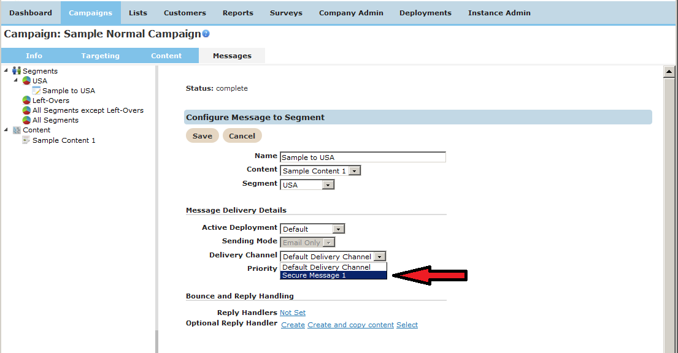Screen dimensions: 678x353
Task: Collapse the USA segment tree node
Action: tap(16, 80)
